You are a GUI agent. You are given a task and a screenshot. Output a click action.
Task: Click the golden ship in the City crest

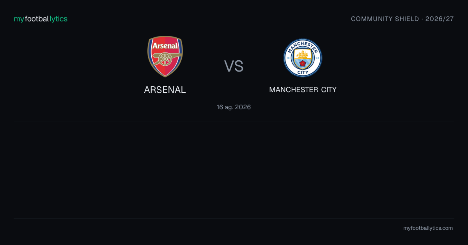302,54
